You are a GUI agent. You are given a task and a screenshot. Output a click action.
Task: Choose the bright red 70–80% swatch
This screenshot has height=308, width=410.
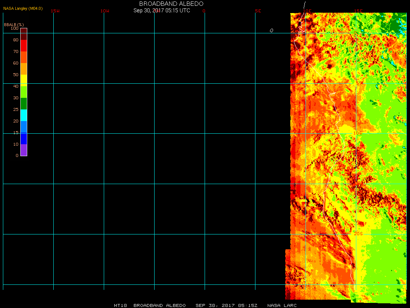click(x=24, y=46)
